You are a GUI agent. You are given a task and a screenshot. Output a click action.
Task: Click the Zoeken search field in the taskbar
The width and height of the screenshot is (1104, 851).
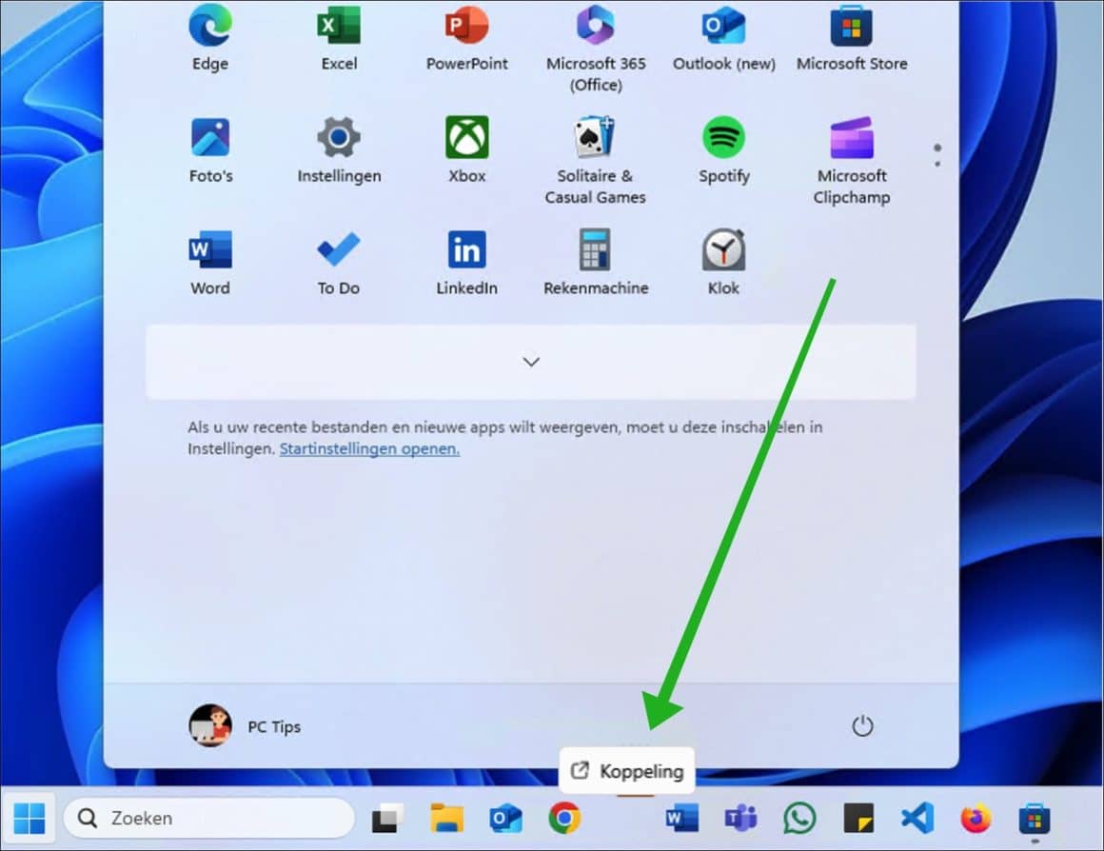(x=209, y=818)
